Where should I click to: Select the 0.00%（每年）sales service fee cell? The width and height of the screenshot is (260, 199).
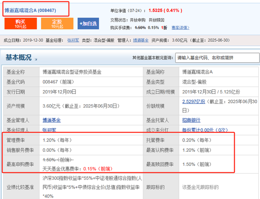(91, 150)
